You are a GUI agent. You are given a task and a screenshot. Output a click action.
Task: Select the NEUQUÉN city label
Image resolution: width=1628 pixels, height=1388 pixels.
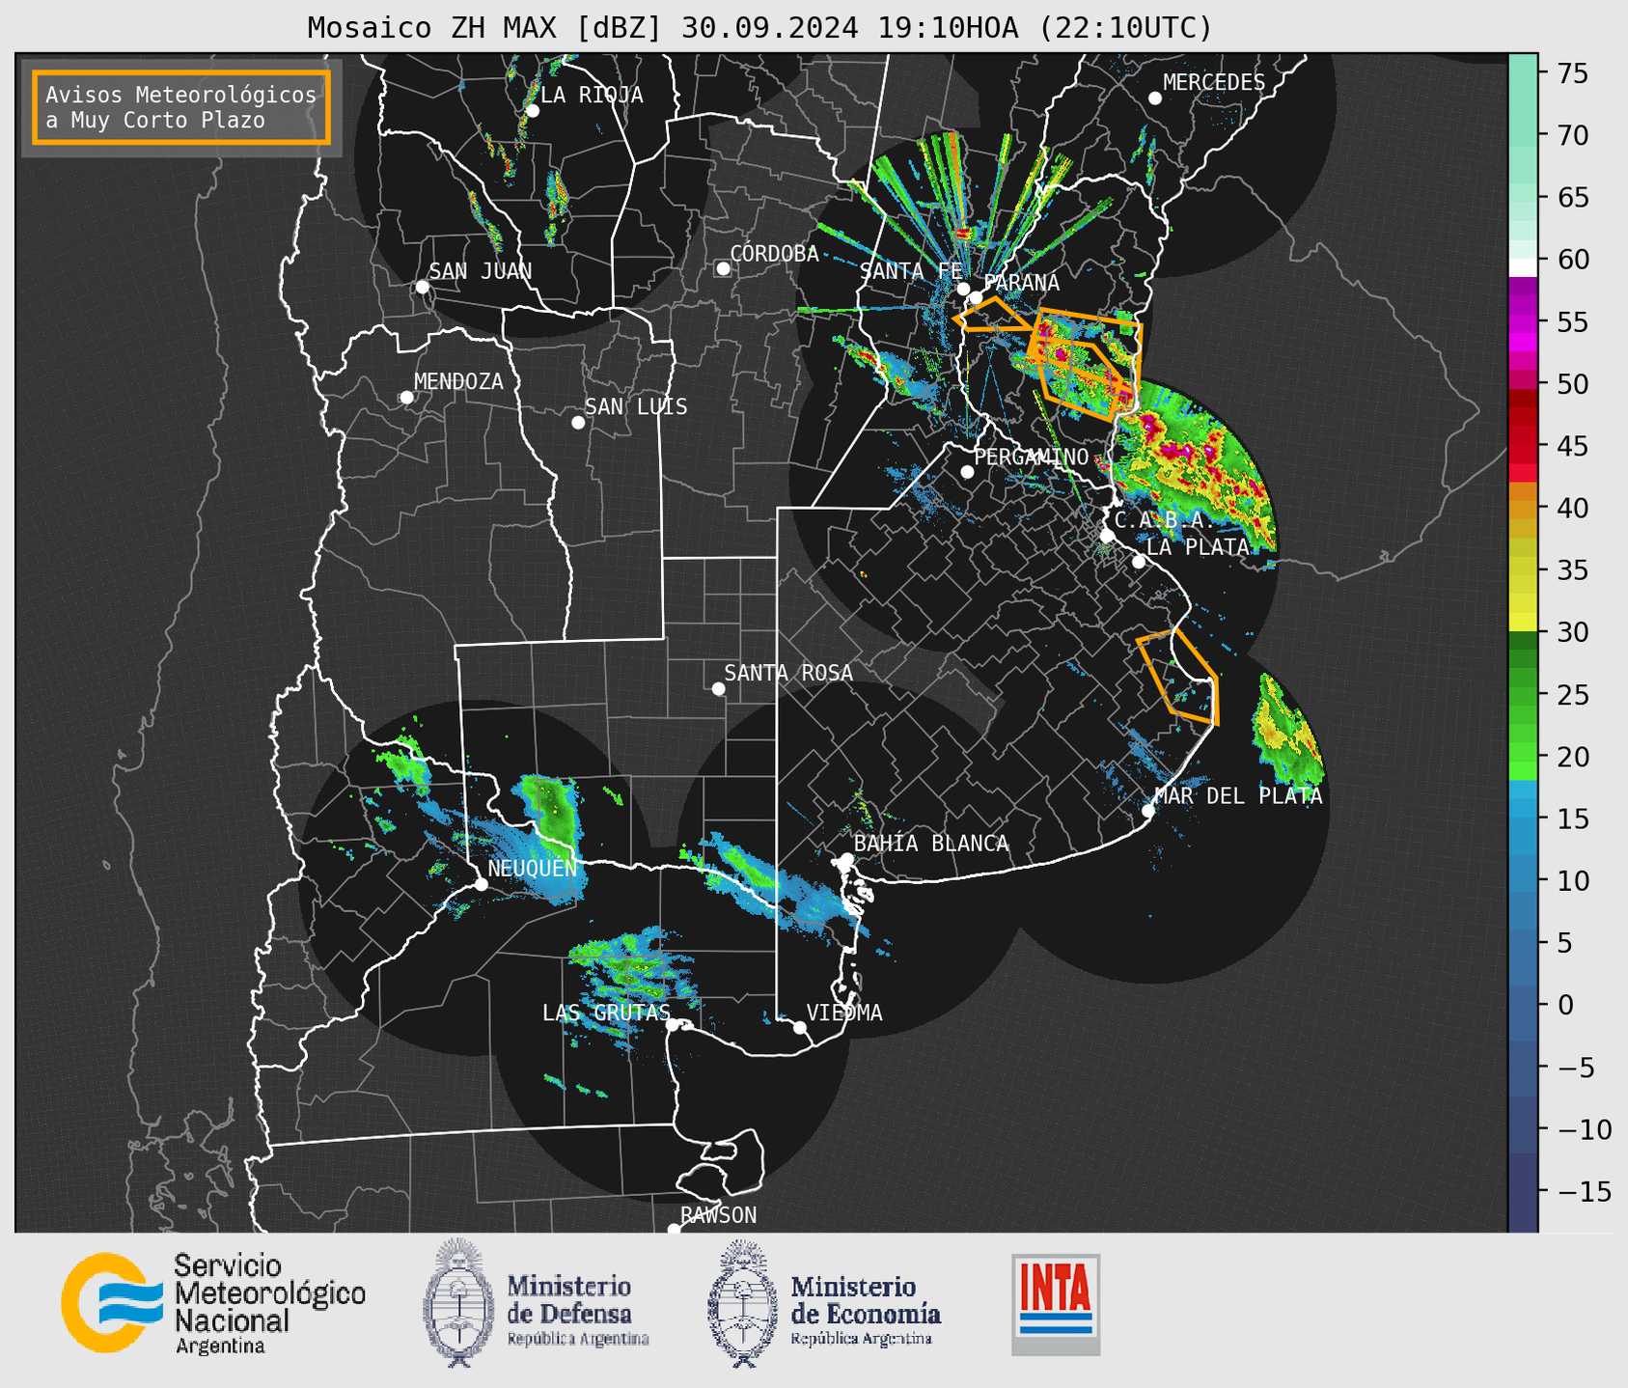[532, 868]
